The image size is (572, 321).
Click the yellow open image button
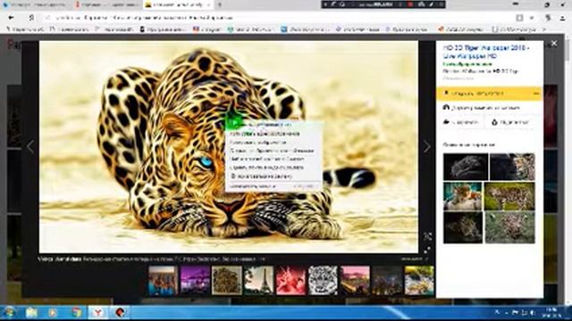pos(484,94)
